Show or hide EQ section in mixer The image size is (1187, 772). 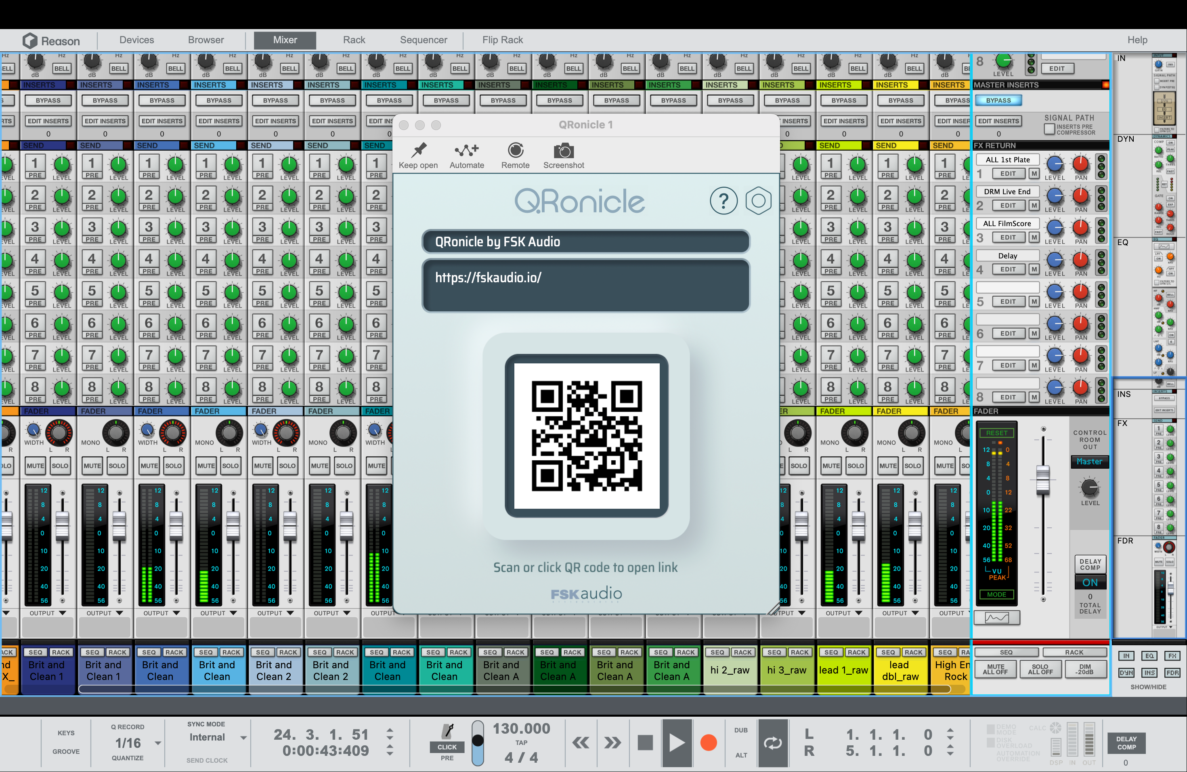[1149, 656]
